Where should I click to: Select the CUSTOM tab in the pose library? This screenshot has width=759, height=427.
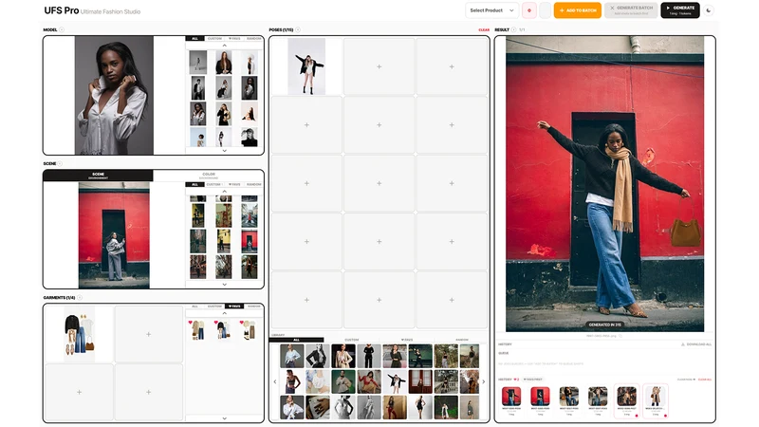pos(351,340)
